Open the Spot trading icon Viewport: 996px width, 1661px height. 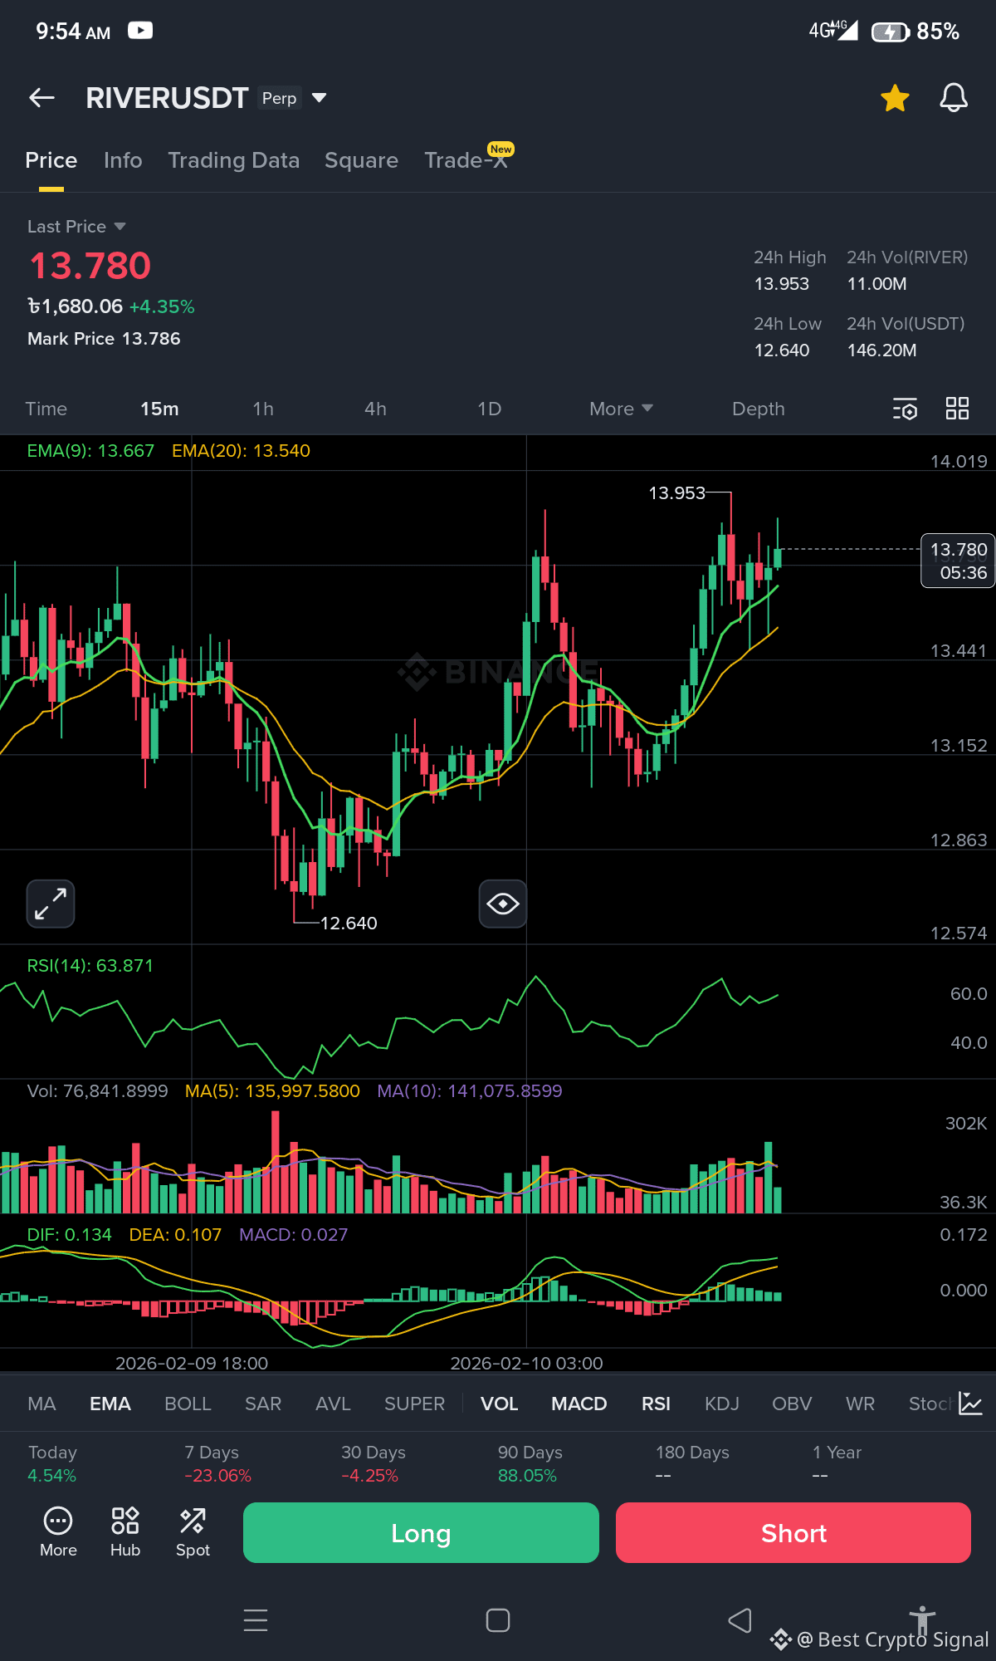coord(193,1532)
